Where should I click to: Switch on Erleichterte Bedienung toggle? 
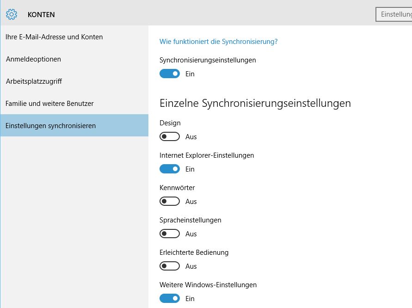[170, 266]
